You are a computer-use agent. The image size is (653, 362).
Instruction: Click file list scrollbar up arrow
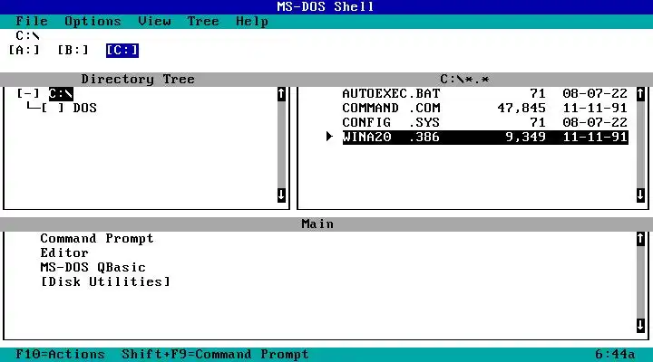click(640, 94)
